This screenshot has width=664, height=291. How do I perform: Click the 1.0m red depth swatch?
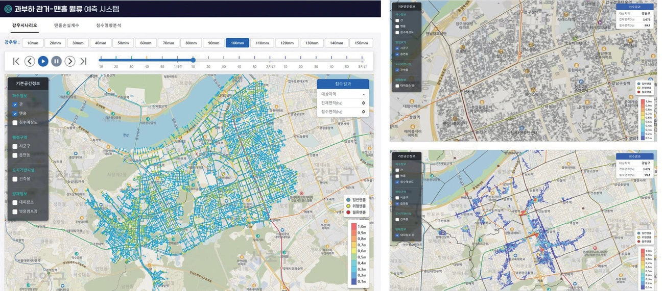353,226
